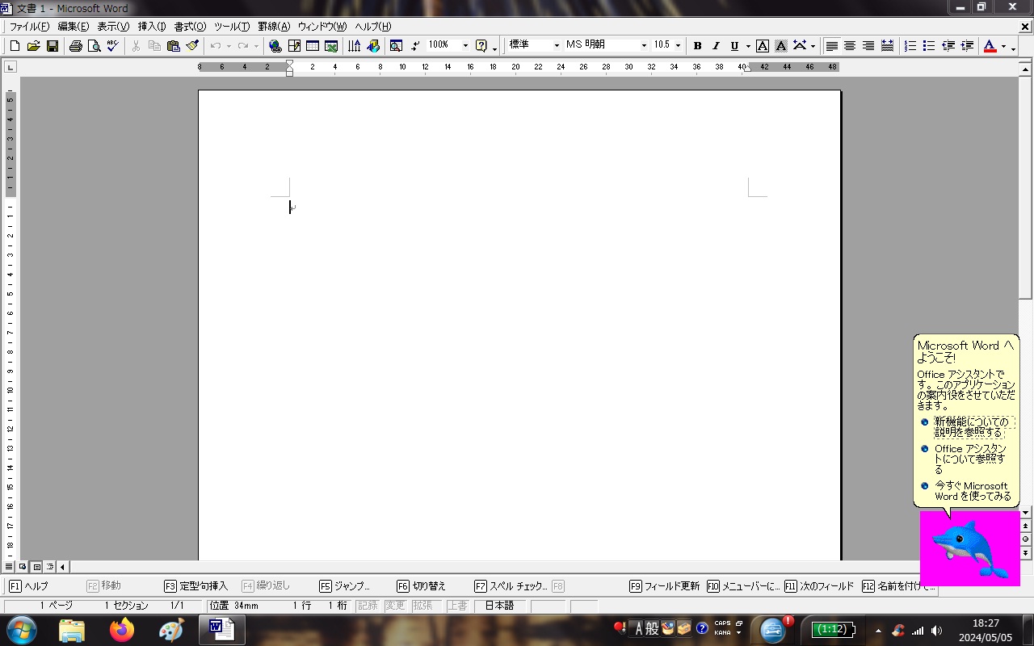Open the style dropdown showing 標準
Image resolution: width=1034 pixels, height=646 pixels.
coord(557,46)
